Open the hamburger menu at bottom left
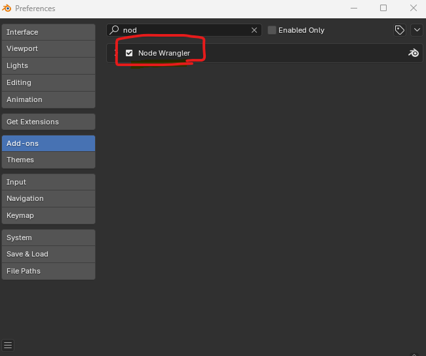Screen dimensions: 426x356 (8, 345)
